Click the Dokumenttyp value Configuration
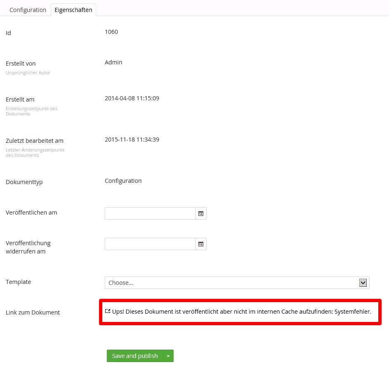This screenshot has height=369, width=389. [x=123, y=181]
